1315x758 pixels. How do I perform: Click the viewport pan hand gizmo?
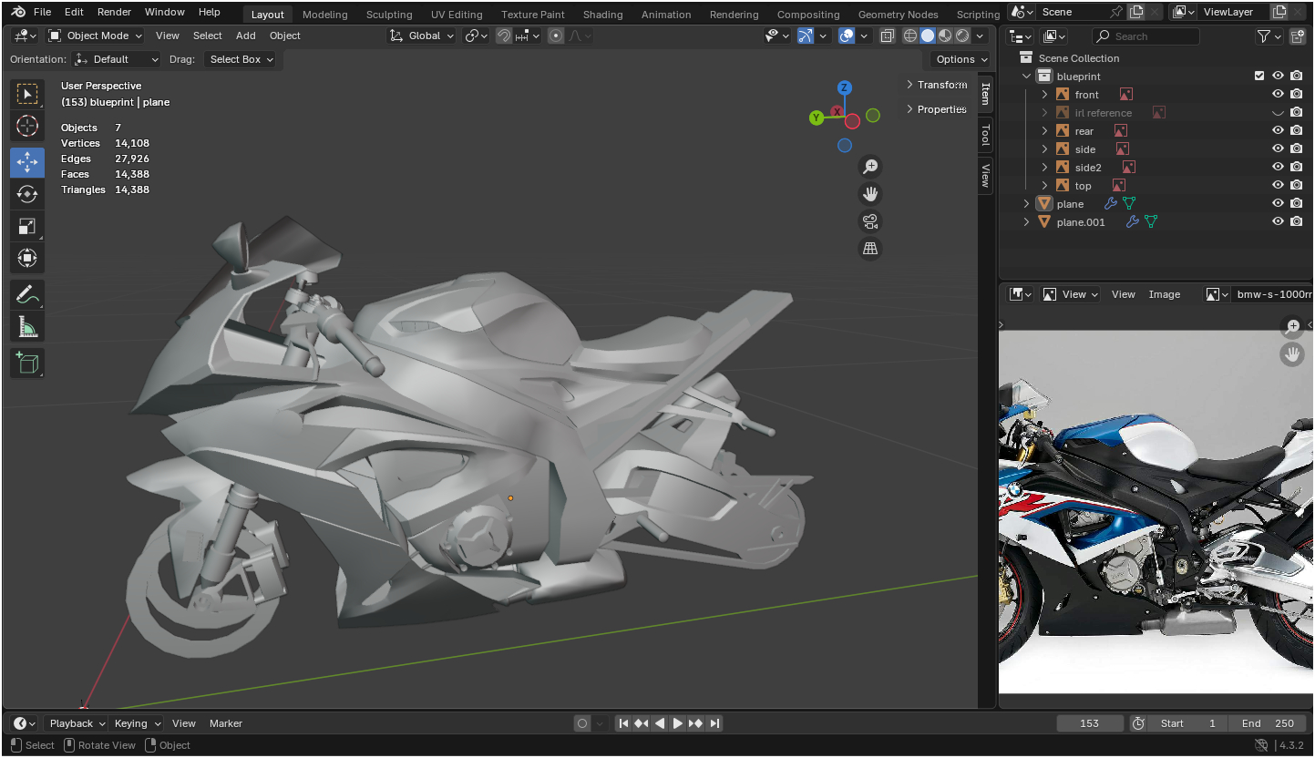point(870,193)
